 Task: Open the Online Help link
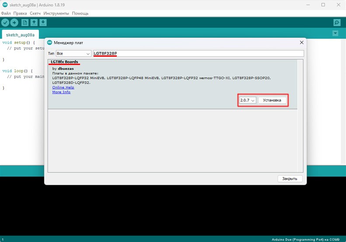[x=63, y=87]
